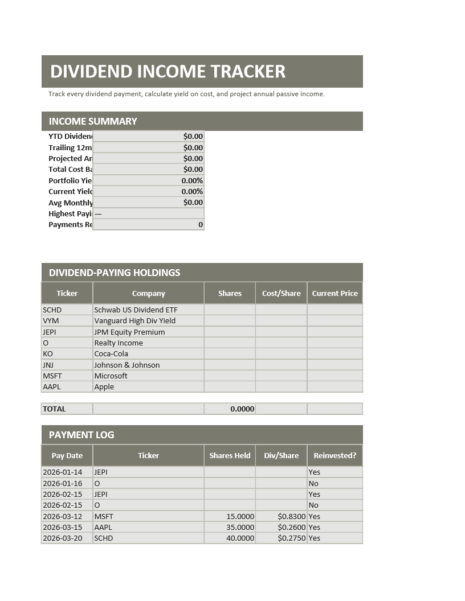Select the AAPL ticker cell in holdings
This screenshot has height=601, width=465.
click(67, 387)
